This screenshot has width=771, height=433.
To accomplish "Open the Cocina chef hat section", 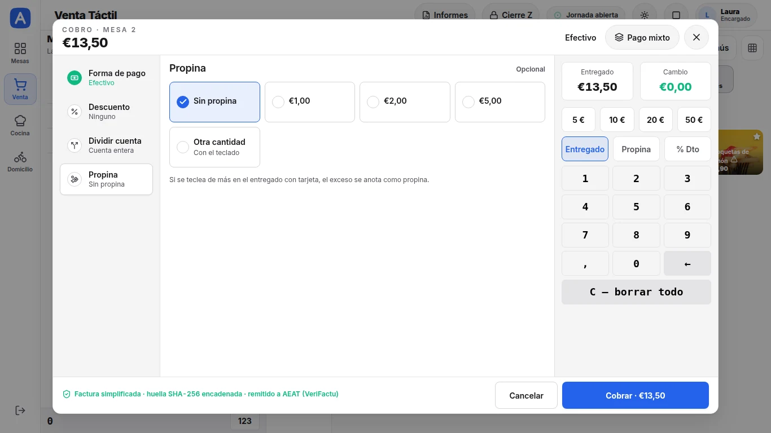I will pyautogui.click(x=20, y=125).
